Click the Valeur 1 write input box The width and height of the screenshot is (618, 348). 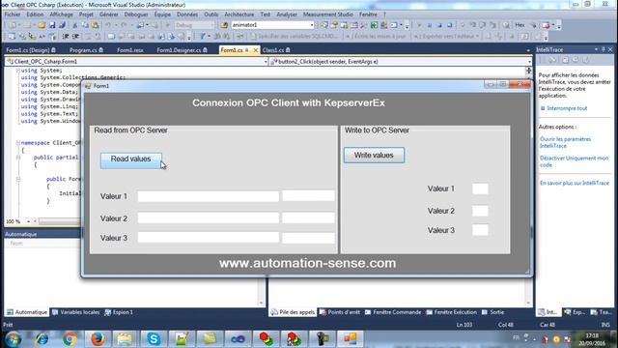pos(480,188)
